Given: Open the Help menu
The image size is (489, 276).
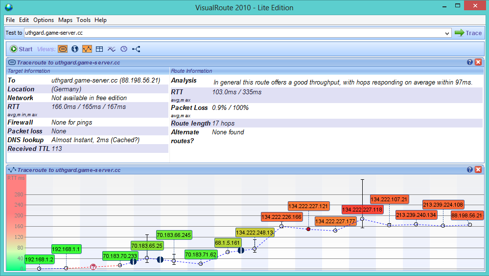Looking at the screenshot, I should click(100, 20).
